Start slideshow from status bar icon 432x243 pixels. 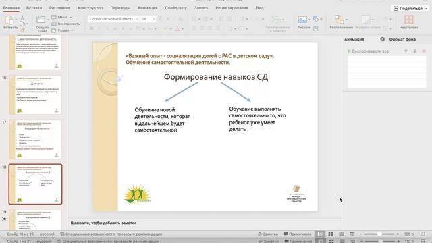click(x=352, y=234)
